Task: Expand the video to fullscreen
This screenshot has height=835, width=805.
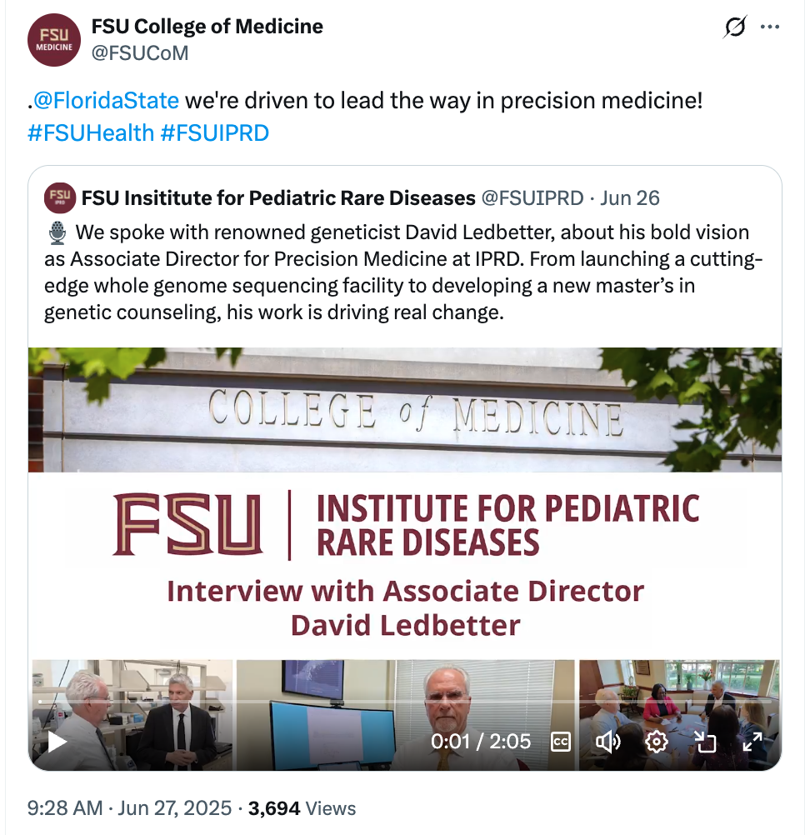Action: [752, 741]
